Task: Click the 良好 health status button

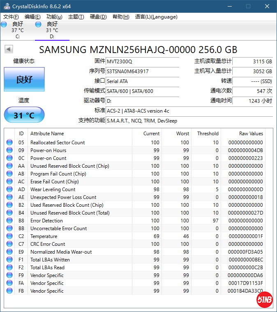Action: (x=24, y=79)
